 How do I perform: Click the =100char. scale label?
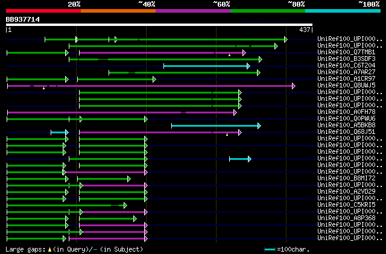pos(293,249)
